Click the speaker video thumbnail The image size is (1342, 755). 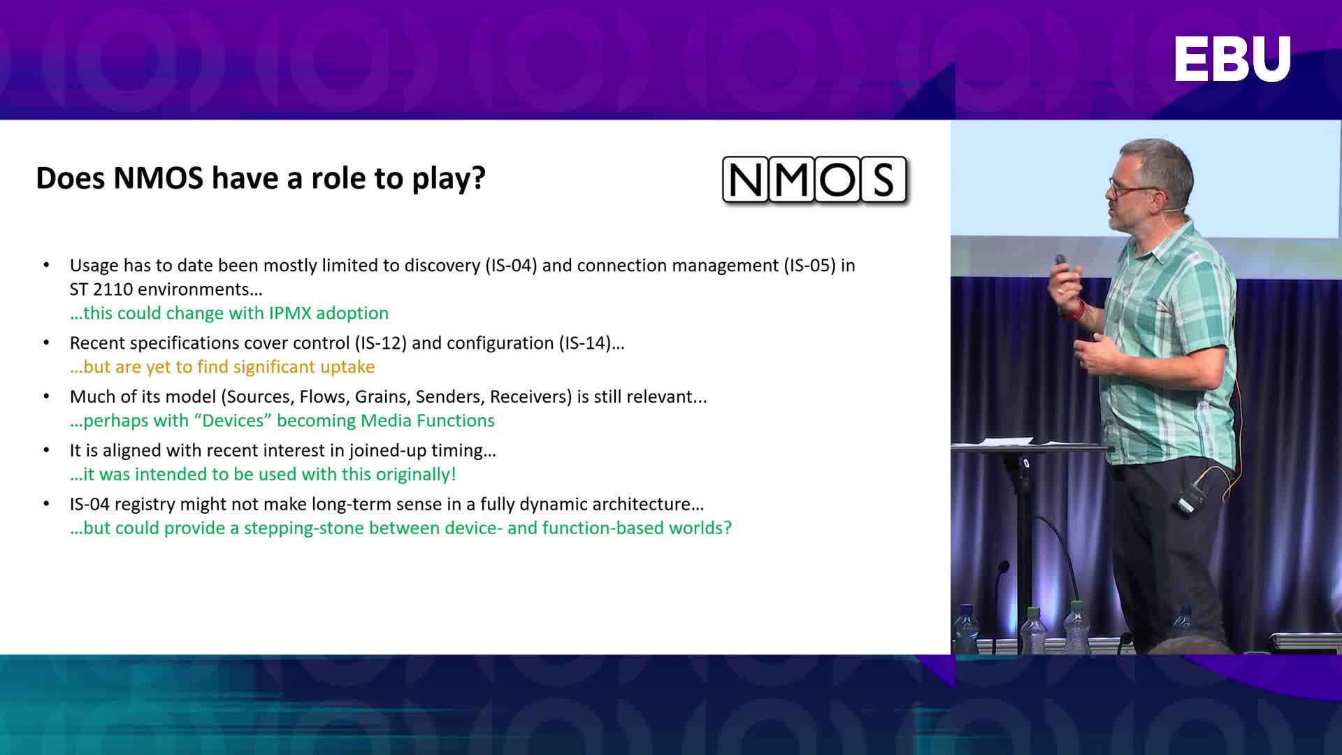[x=1146, y=387]
